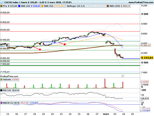Click the mars month label on the time axis
Image resolution: width=154 pixels, height=116 pixels.
[x=106, y=114]
